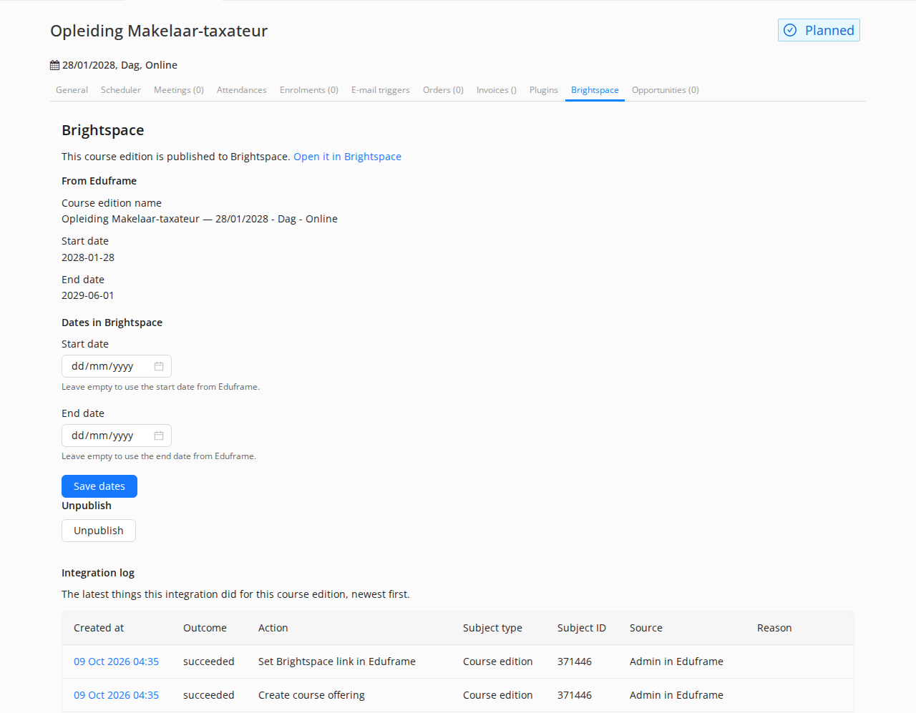This screenshot has height=713, width=916.
Task: Focus the Brightspace Start date field
Action: click(x=117, y=366)
